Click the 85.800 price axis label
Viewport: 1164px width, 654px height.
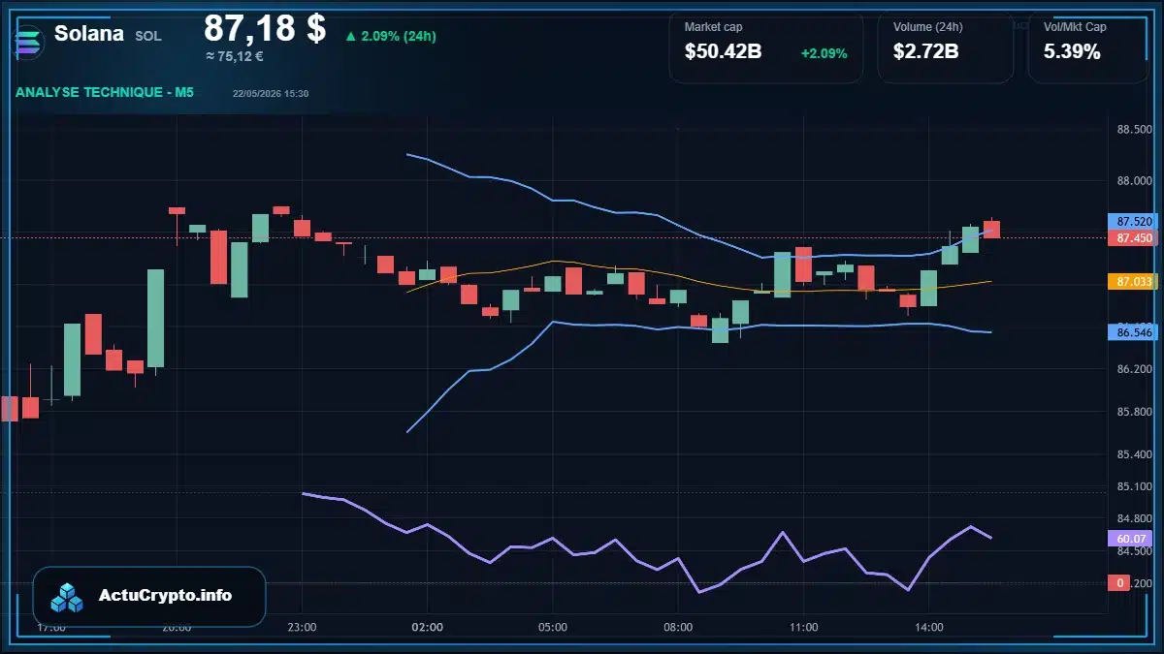click(1134, 412)
